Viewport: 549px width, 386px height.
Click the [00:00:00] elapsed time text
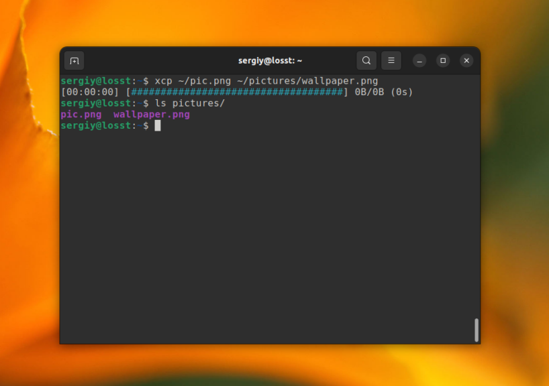click(90, 92)
